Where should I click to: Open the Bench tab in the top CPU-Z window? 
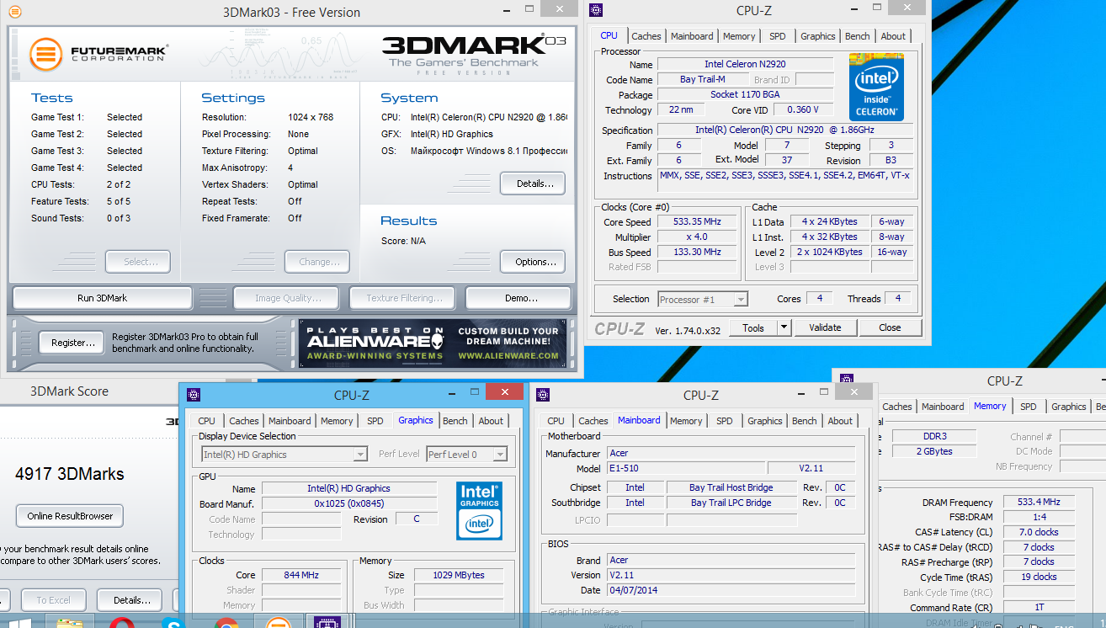858,36
